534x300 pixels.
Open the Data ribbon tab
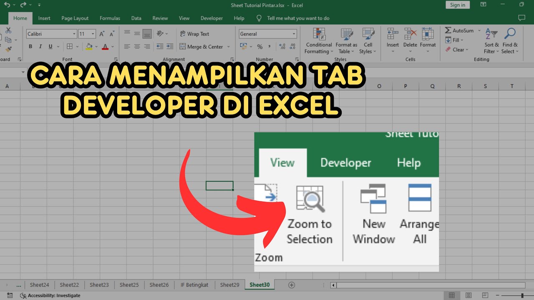[x=136, y=18]
